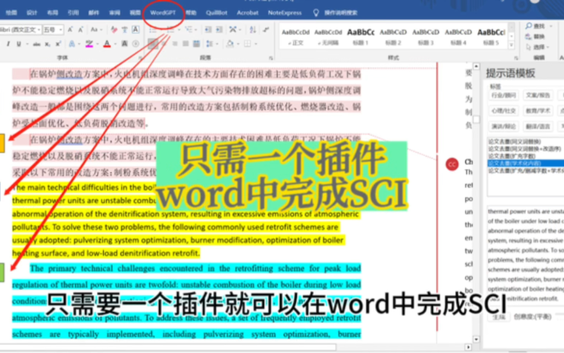Open the paragraph dialog launcher

point(271,58)
